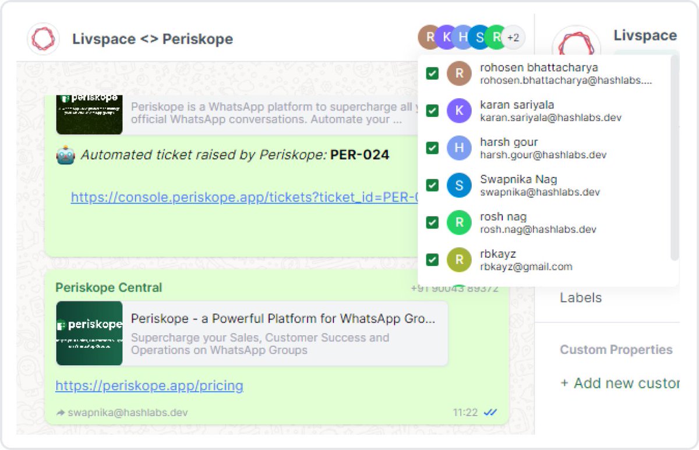Click the Livspace logo in chat header
699x450 pixels.
44,39
